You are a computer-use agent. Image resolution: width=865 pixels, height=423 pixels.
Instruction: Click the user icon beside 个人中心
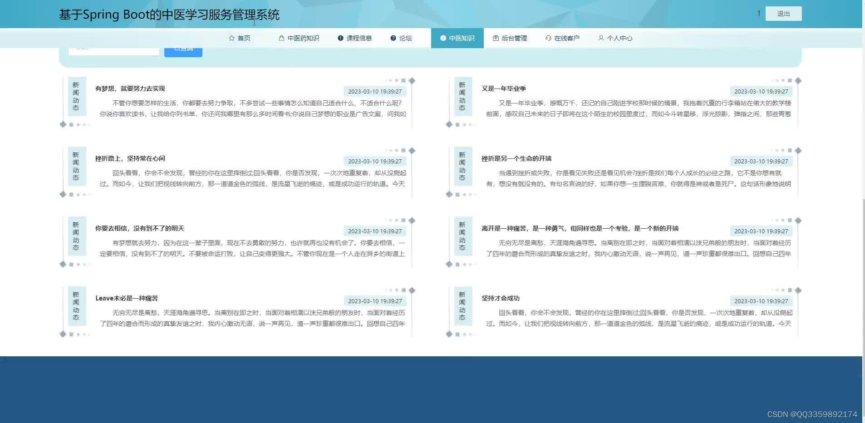(601, 38)
